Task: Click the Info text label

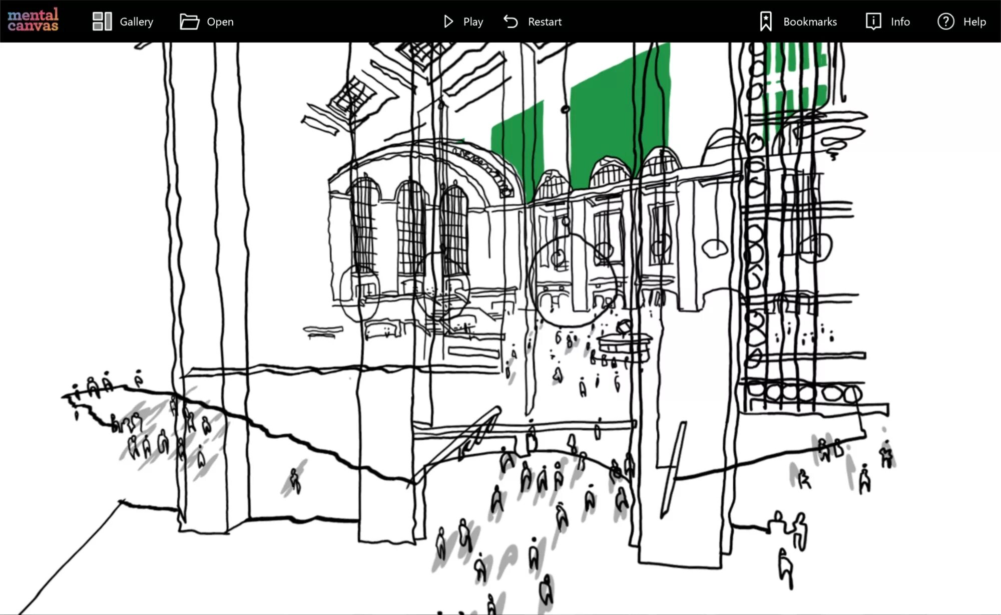Action: (900, 22)
